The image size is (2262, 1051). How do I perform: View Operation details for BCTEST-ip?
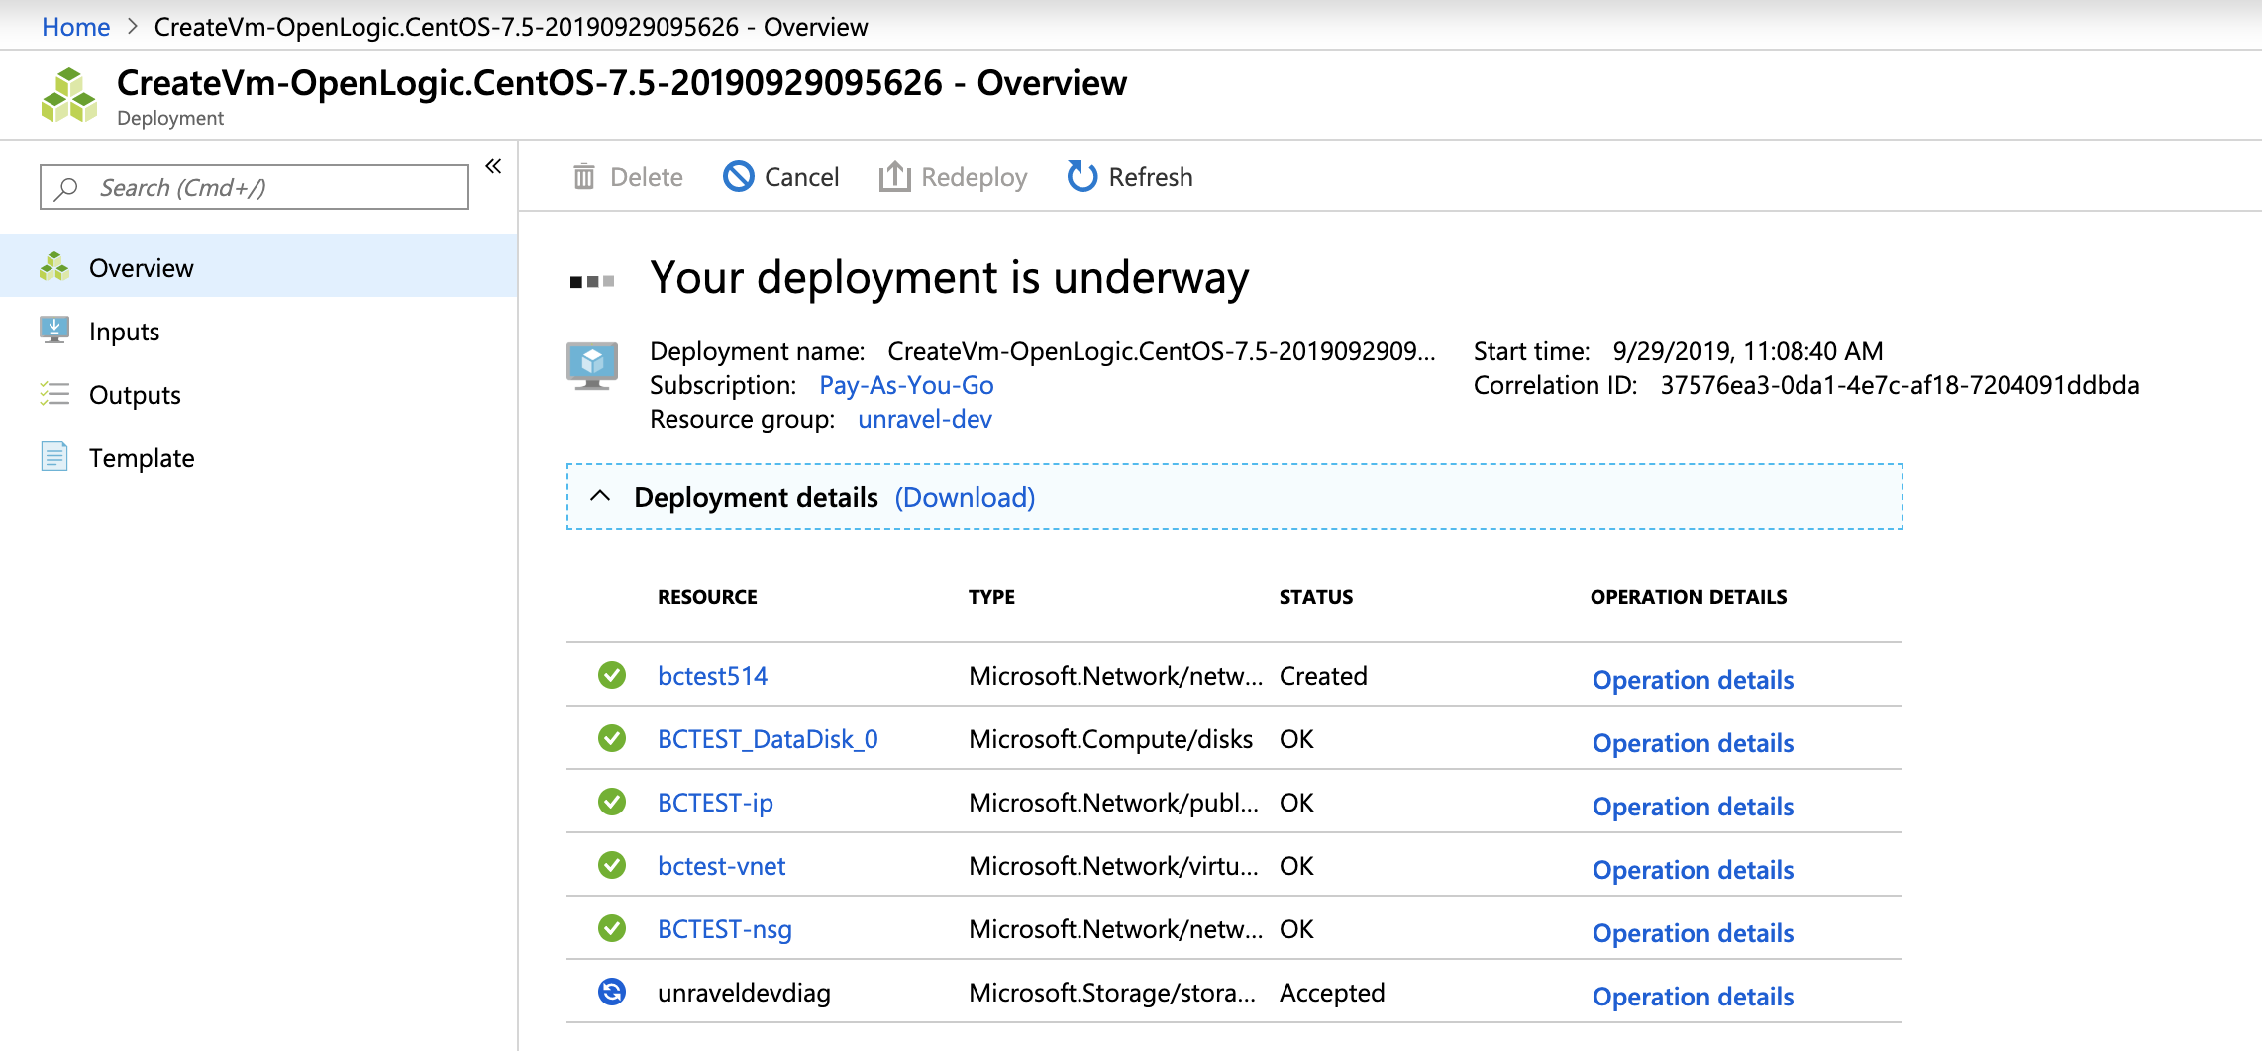pos(1693,807)
